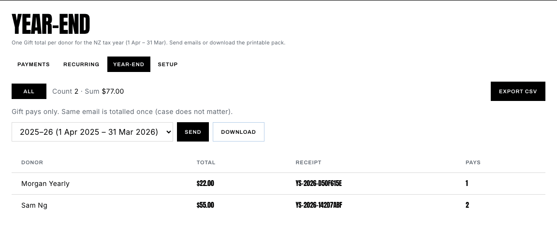Go to the Setup tab
557x228 pixels.
[x=168, y=64]
